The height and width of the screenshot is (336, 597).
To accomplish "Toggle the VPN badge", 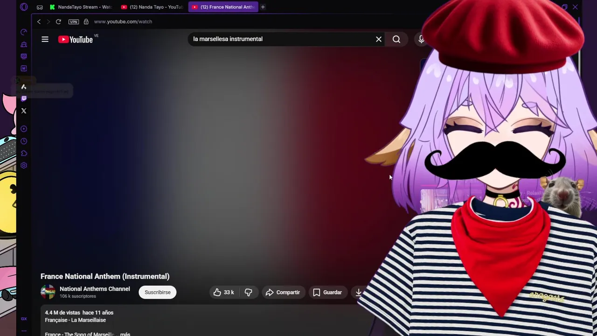I will tap(73, 21).
